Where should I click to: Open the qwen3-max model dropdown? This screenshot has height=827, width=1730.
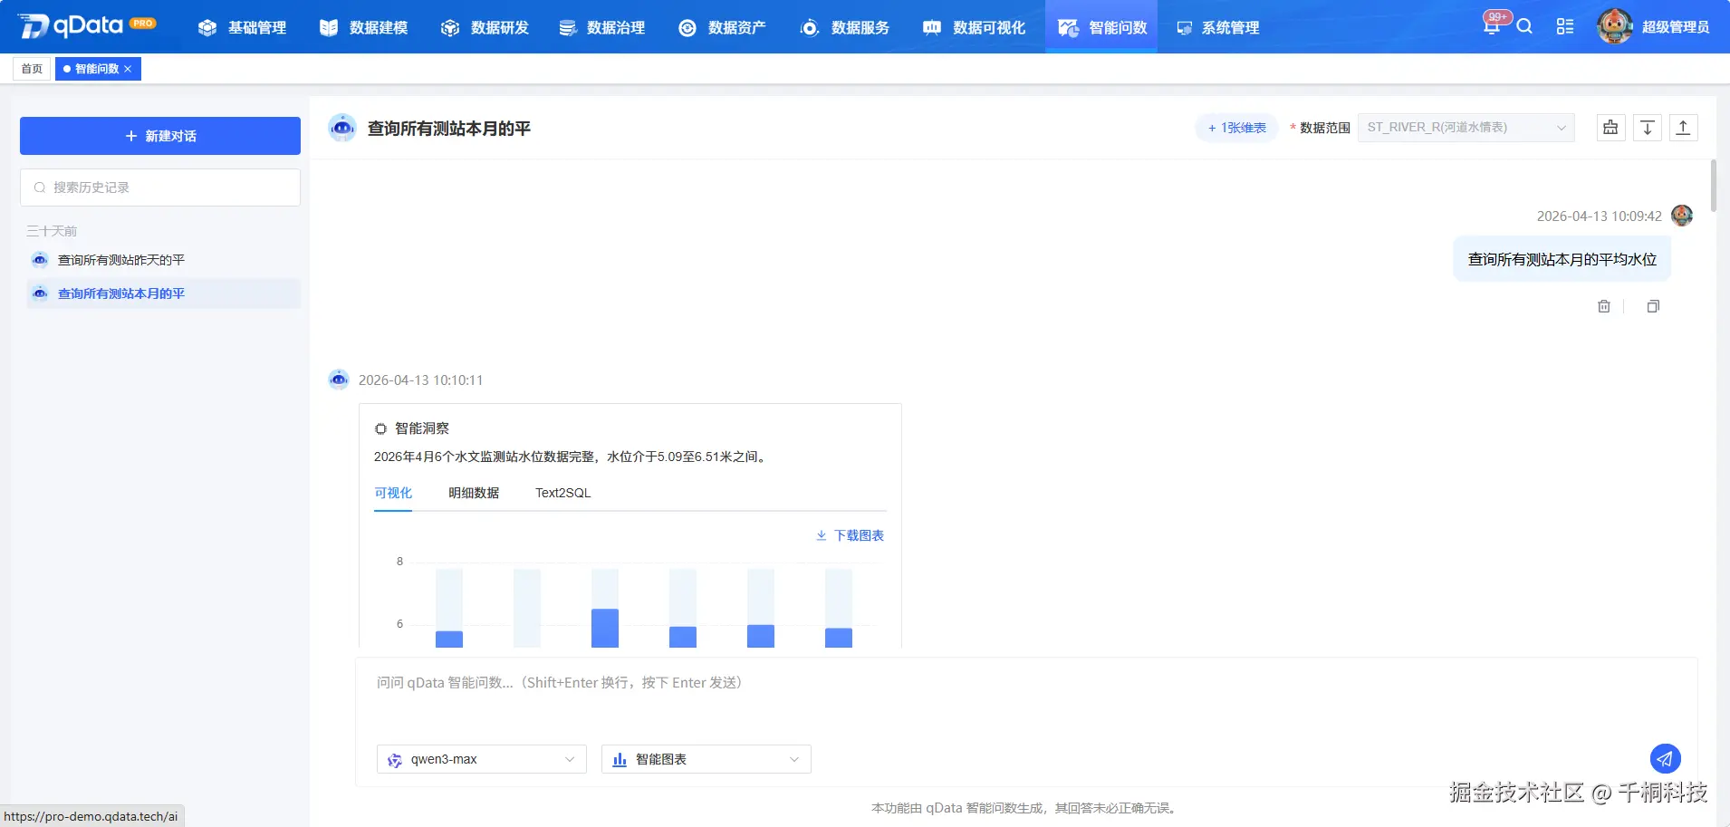[482, 759]
